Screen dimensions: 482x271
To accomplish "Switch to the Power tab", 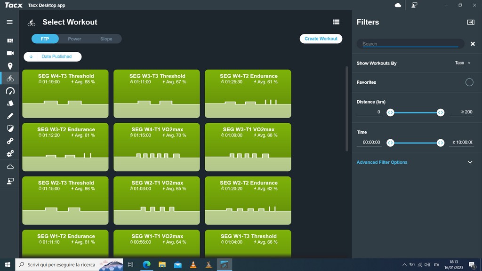I will click(x=74, y=39).
